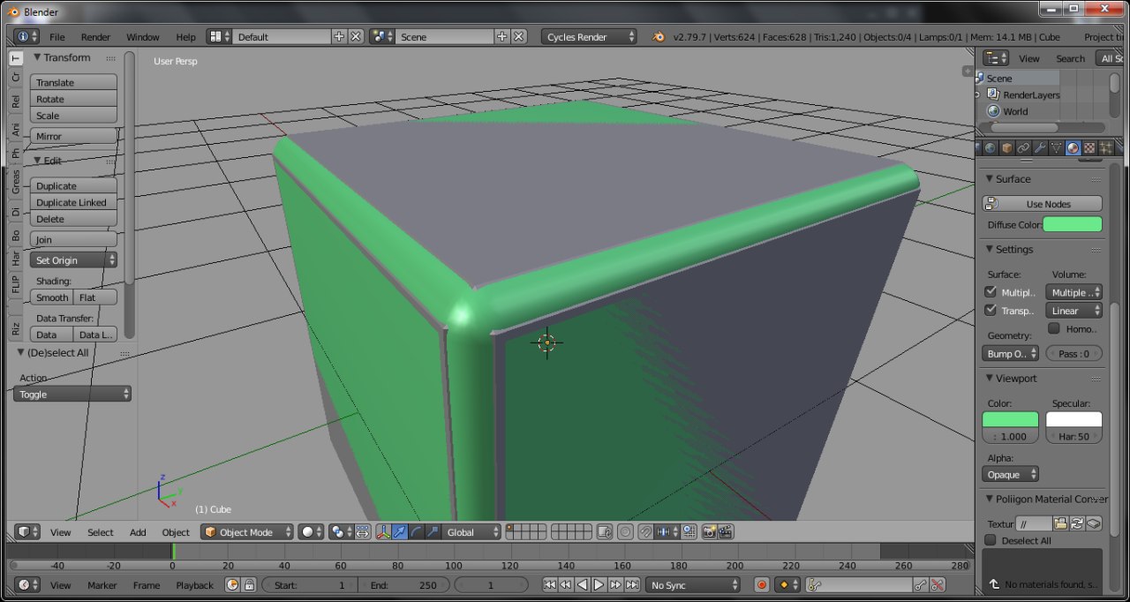Screen dimensions: 1130x602
Task: Open the mesh Data triangle properties icon
Action: point(1057,148)
